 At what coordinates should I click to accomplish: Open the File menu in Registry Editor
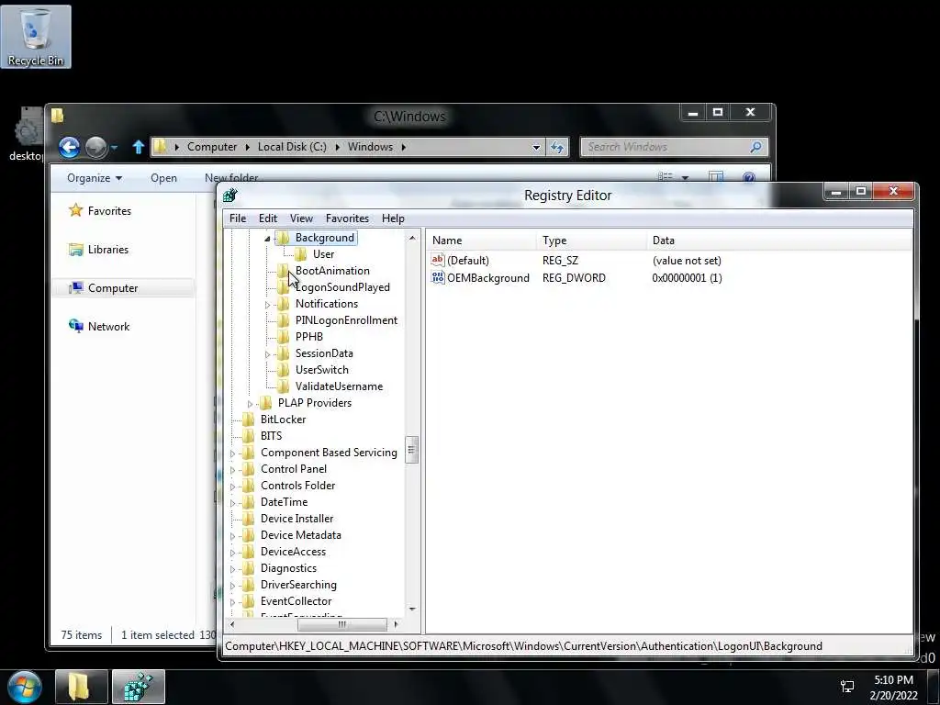tap(238, 218)
